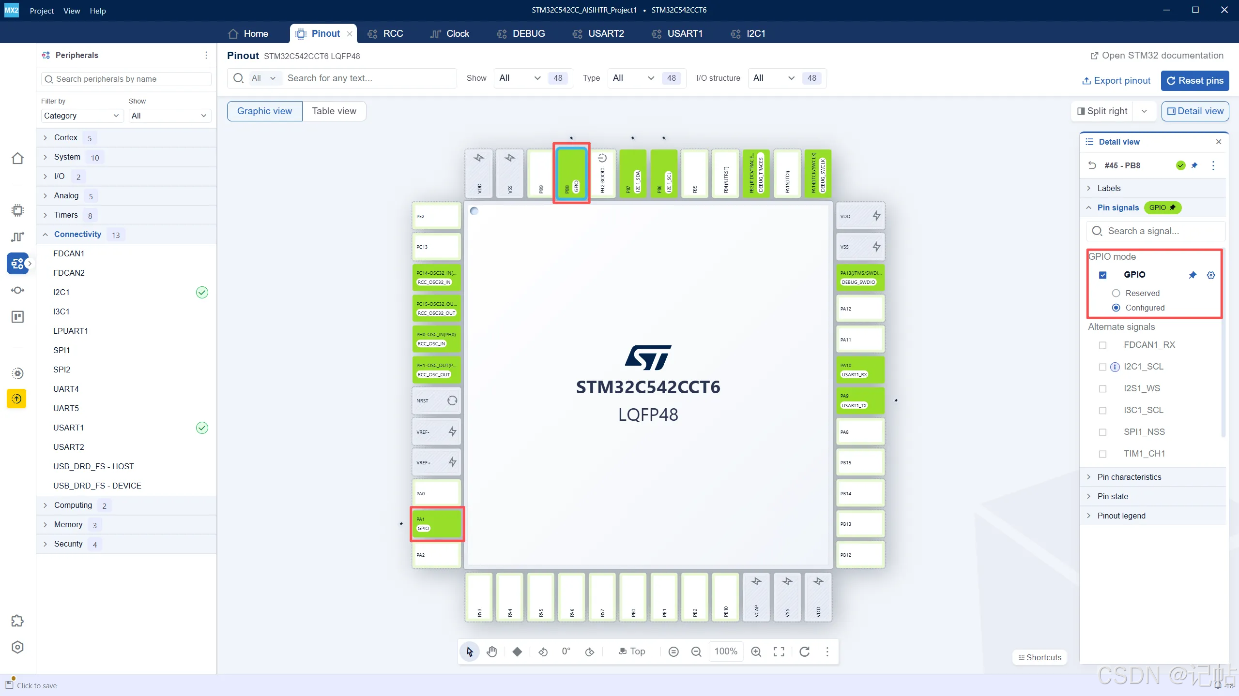
Task: Click the Search a signal field
Action: coord(1155,231)
